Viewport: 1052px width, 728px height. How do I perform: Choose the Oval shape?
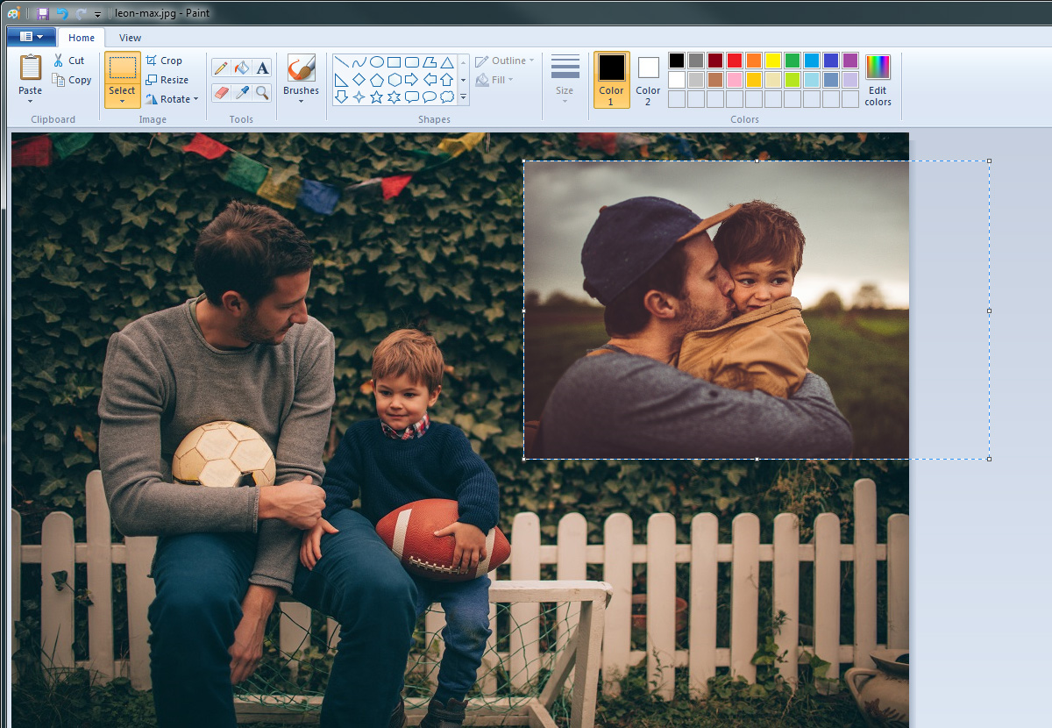click(x=377, y=62)
